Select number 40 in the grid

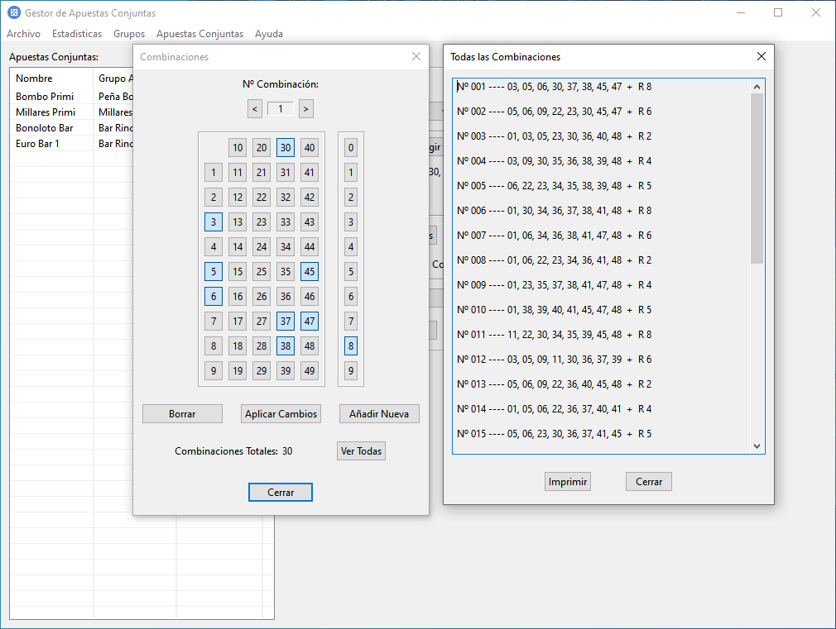pyautogui.click(x=310, y=147)
